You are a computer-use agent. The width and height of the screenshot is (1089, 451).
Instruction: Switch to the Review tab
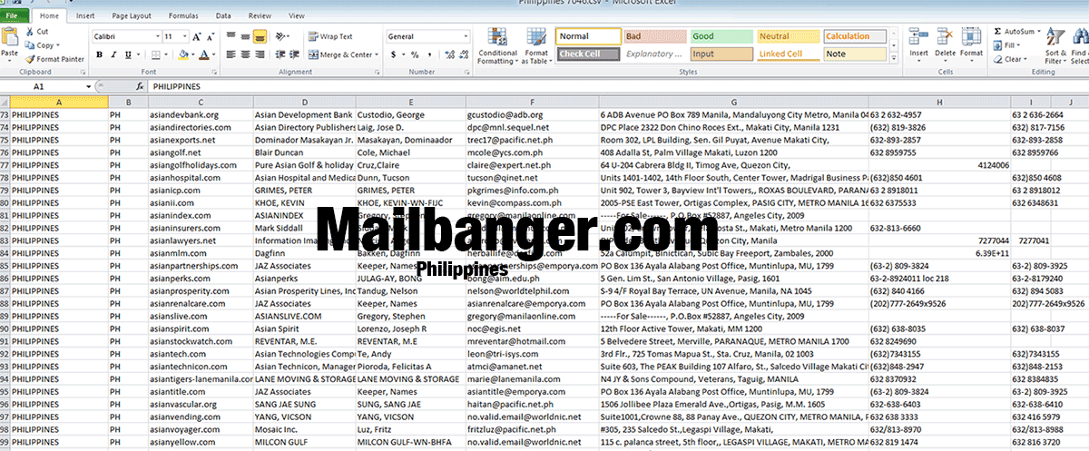click(260, 15)
